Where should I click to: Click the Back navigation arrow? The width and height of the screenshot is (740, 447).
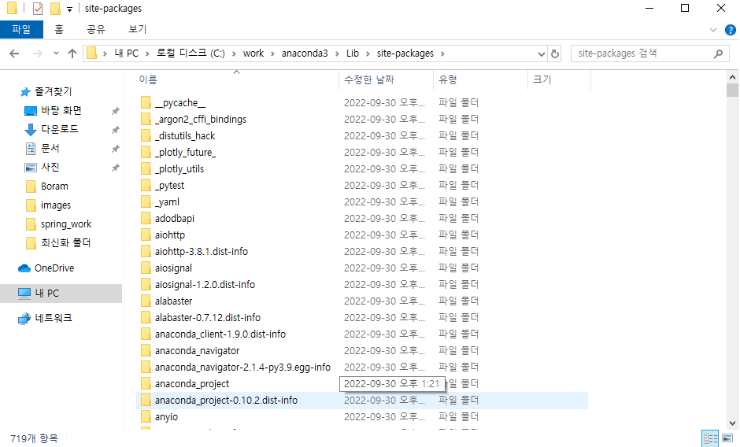coord(14,54)
